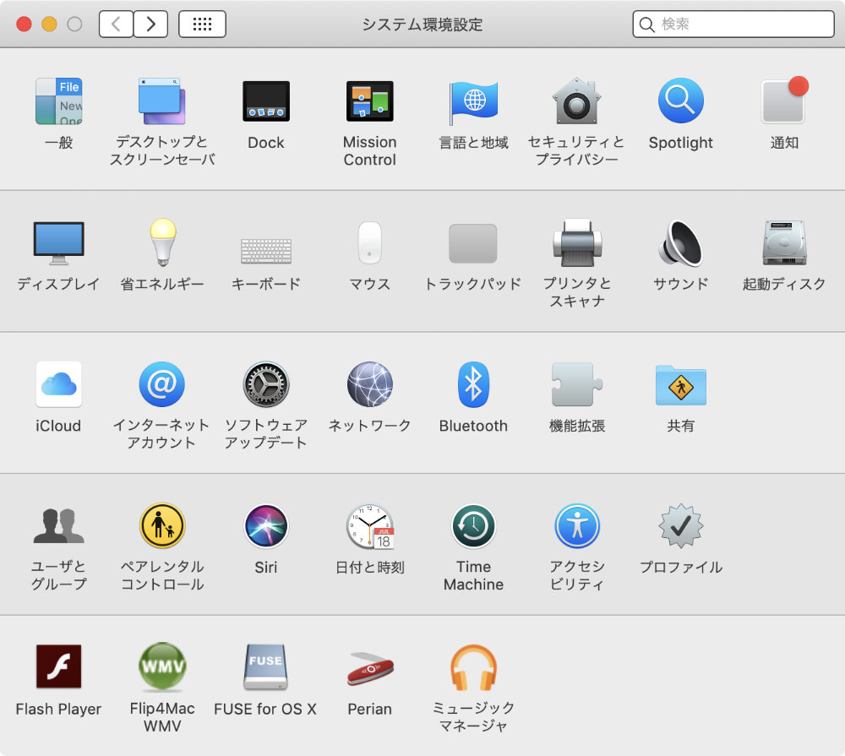Viewport: 845px width, 756px height.
Task: Open Mission Control preferences
Action: [370, 101]
